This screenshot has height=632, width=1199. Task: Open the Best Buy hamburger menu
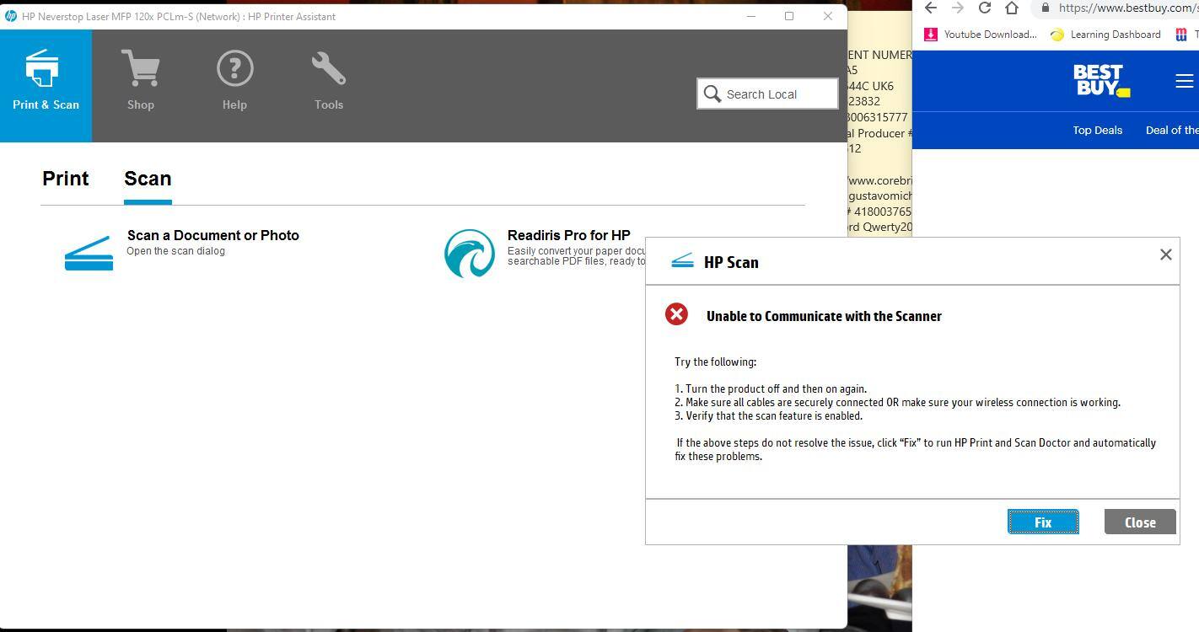pyautogui.click(x=1184, y=81)
